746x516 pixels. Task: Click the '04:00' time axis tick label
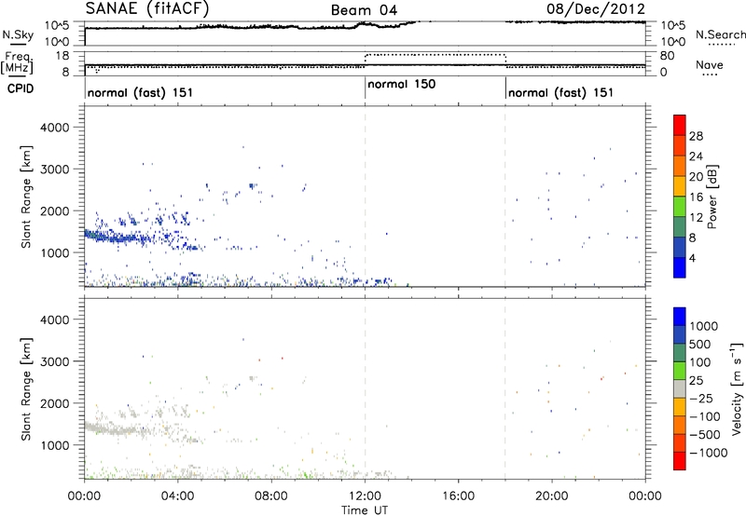177,496
